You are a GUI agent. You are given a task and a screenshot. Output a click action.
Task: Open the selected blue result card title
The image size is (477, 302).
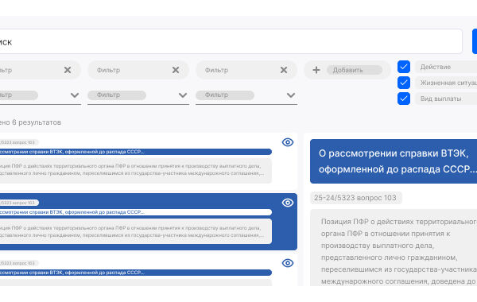pos(136,212)
